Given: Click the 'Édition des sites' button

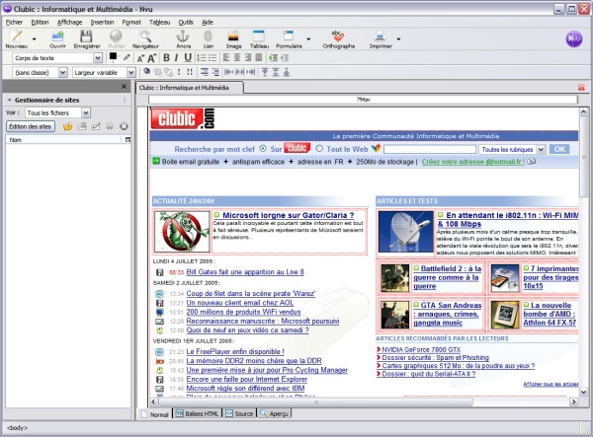Looking at the screenshot, I should (31, 126).
